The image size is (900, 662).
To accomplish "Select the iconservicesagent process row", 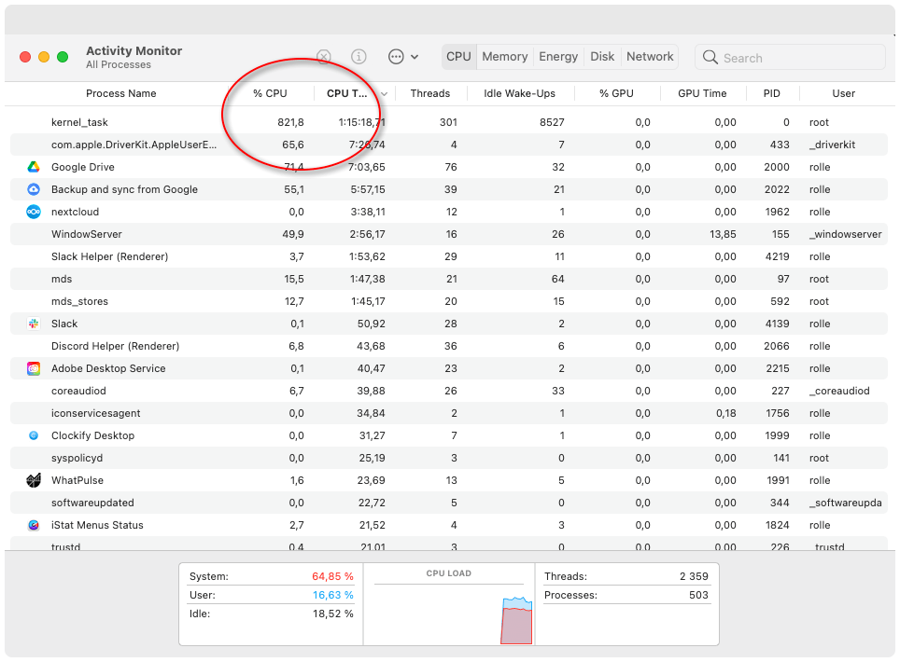I will (449, 413).
